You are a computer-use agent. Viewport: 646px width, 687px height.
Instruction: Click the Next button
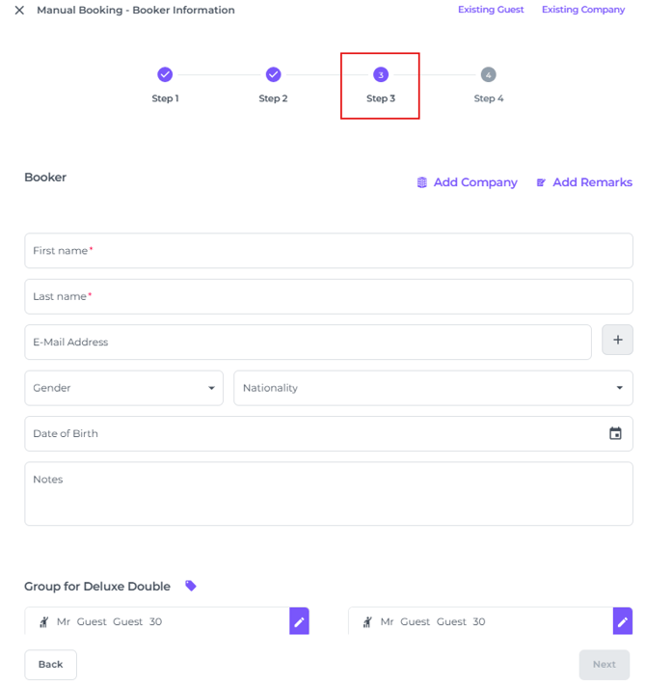pos(604,664)
